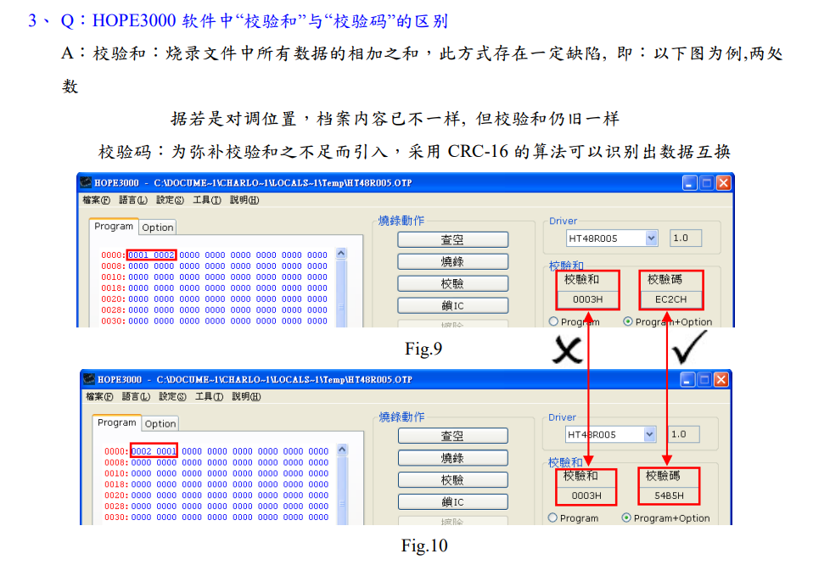Open 語言(L) menu in the Fig.10 window
The width and height of the screenshot is (830, 565).
pos(136,396)
